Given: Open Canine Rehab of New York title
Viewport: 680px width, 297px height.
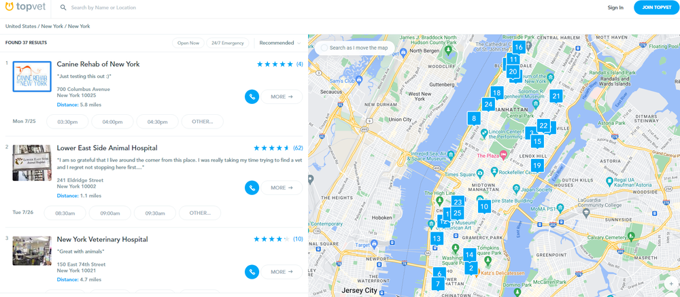Looking at the screenshot, I should 98,64.
